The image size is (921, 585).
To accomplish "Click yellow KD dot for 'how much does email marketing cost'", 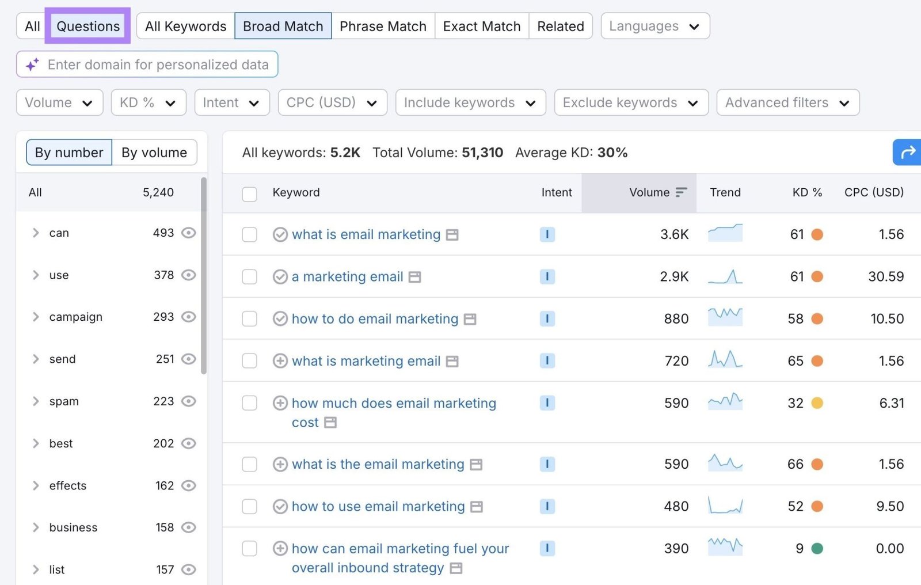I will tap(817, 403).
